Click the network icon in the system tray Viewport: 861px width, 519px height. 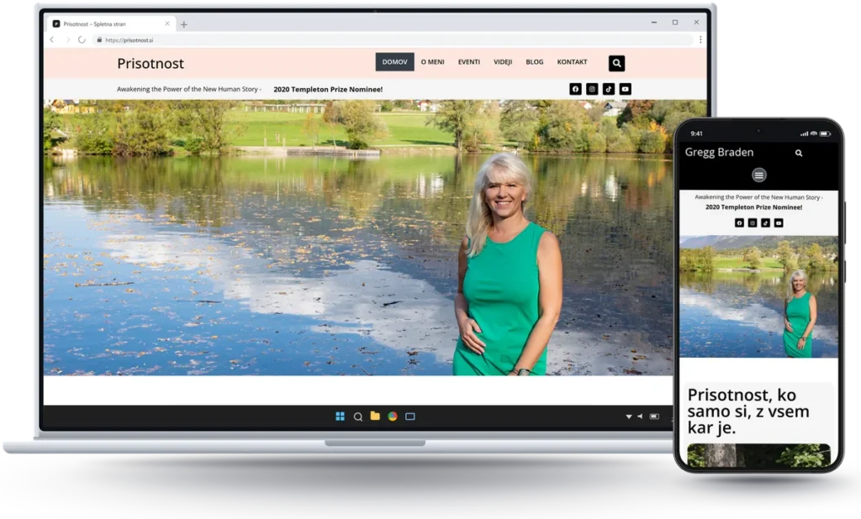click(629, 417)
